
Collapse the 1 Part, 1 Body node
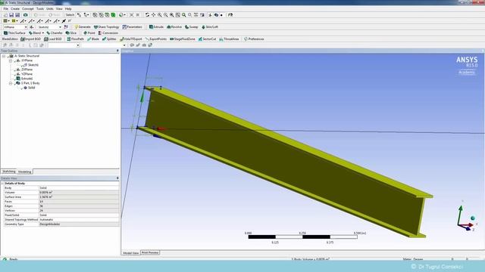(x=11, y=83)
